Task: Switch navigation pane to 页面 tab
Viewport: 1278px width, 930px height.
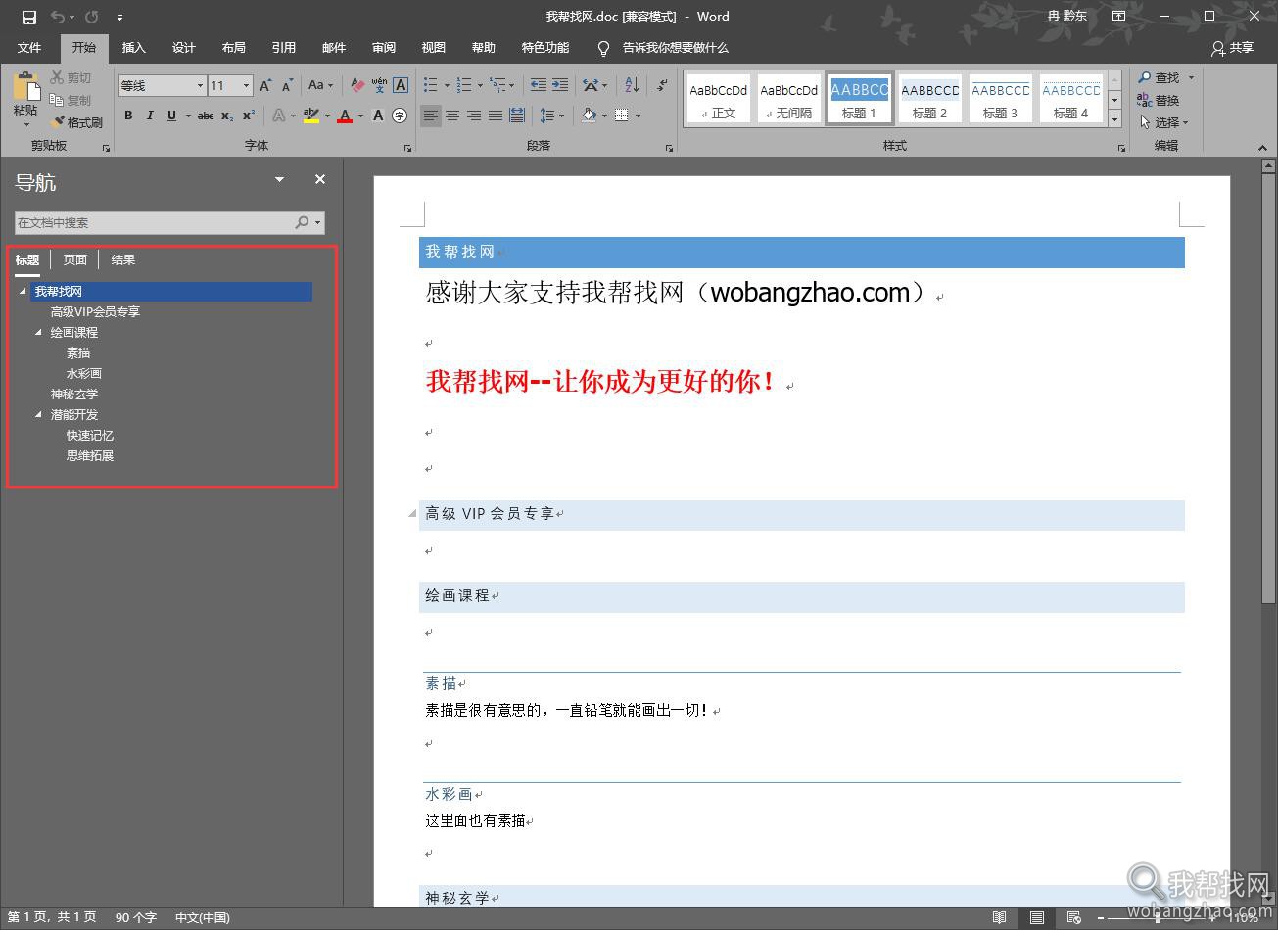Action: tap(75, 260)
